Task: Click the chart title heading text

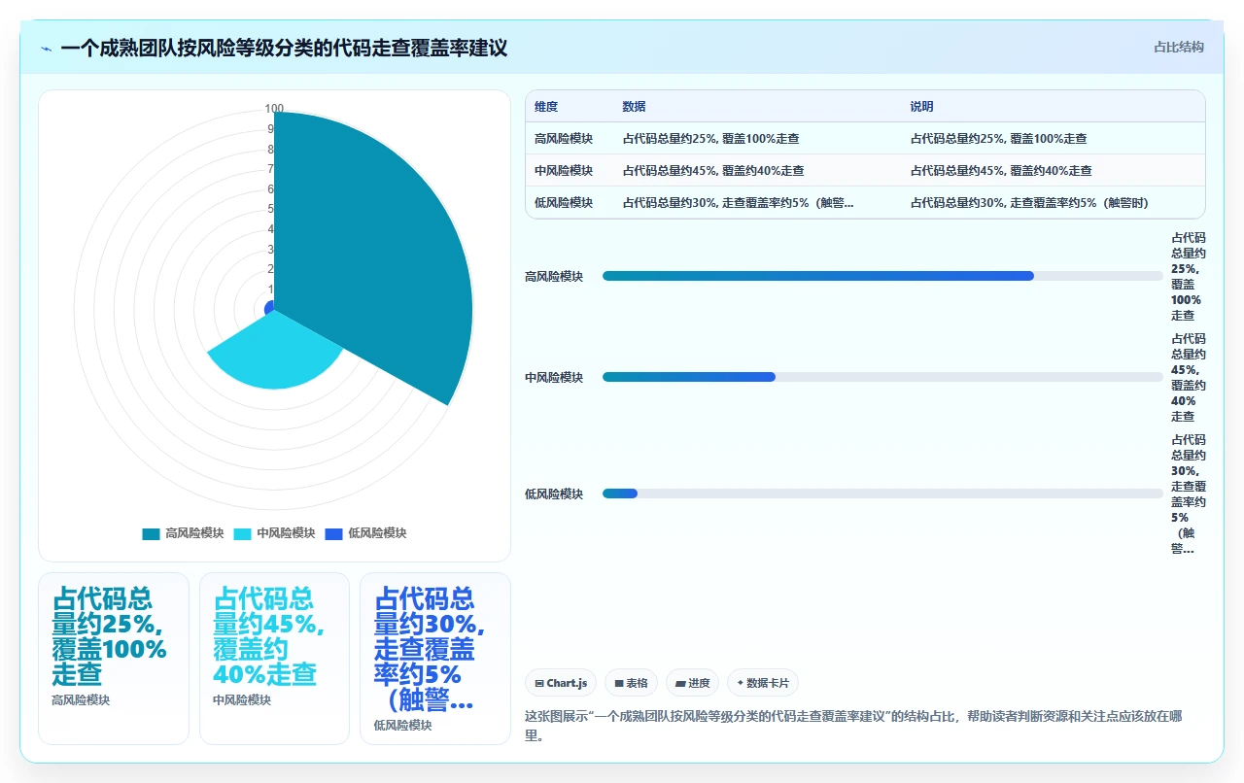Action: click(x=284, y=48)
